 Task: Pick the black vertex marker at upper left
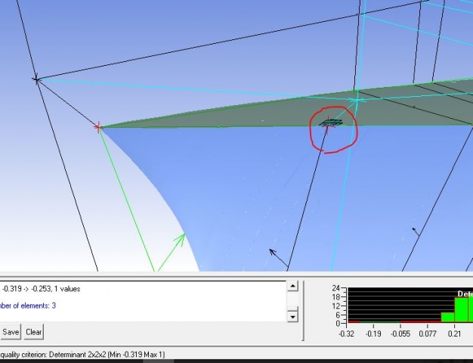[x=36, y=79]
